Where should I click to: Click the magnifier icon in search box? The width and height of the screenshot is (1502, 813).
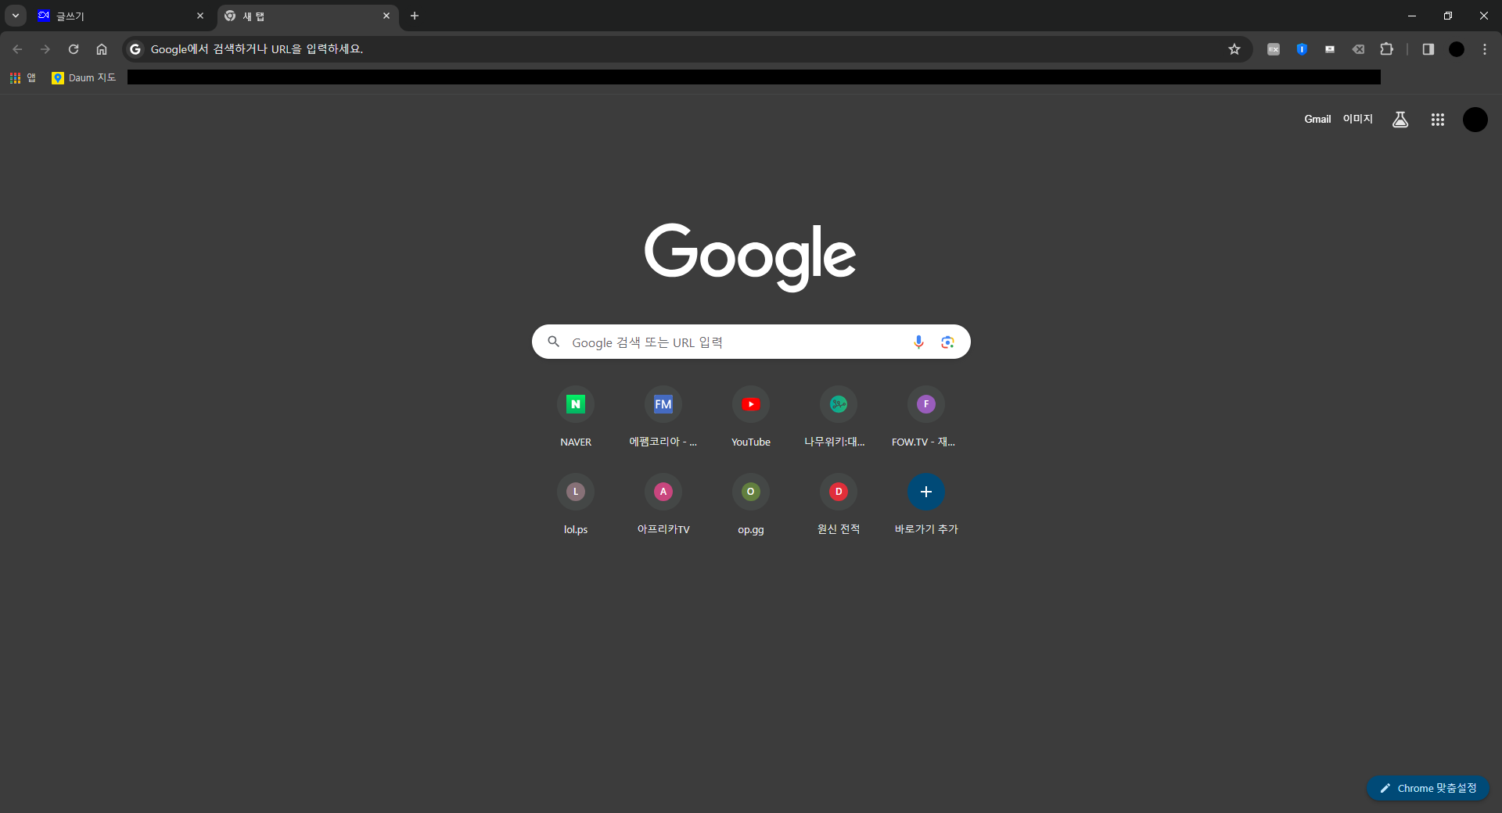pos(554,342)
